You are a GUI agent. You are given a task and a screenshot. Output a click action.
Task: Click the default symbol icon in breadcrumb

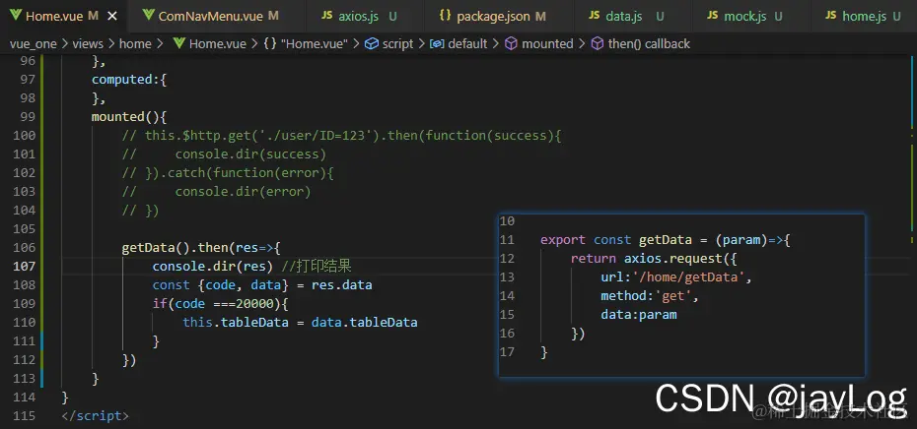point(437,43)
